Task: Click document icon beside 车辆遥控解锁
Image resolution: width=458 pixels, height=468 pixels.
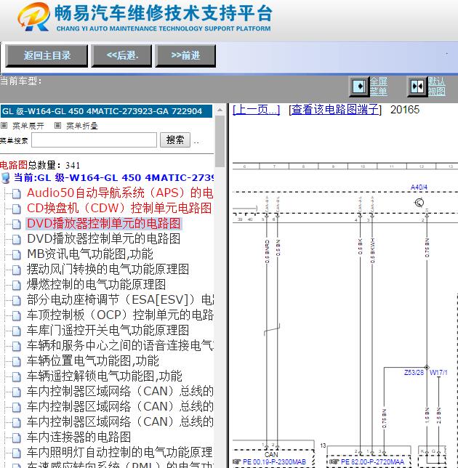Action: click(17, 376)
